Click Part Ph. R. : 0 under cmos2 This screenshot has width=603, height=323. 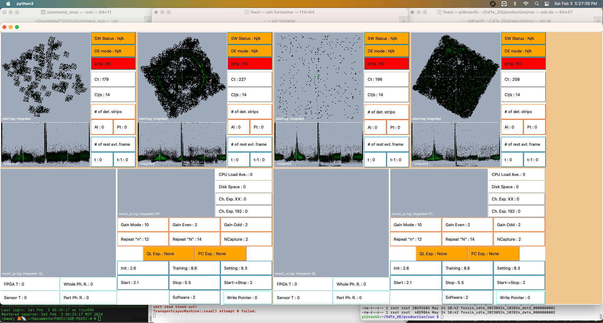pyautogui.click(x=361, y=298)
